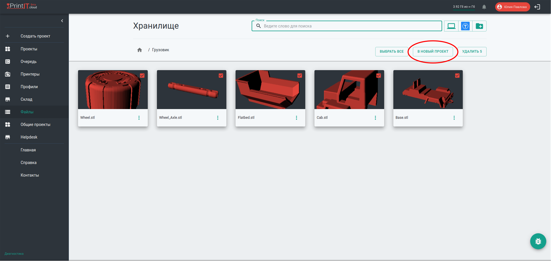This screenshot has height=261, width=551.
Task: Click the Грузовик breadcrumb
Action: point(160,50)
